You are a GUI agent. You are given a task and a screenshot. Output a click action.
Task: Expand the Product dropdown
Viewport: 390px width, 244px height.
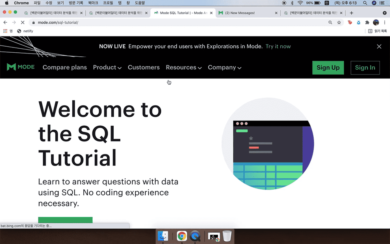107,67
